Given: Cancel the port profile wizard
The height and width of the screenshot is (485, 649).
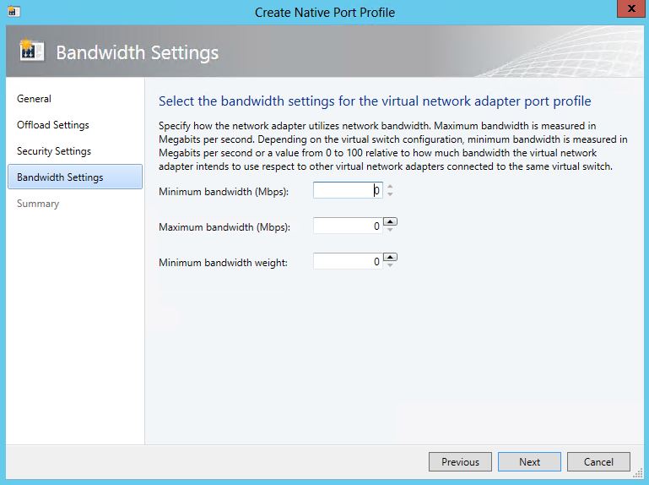Looking at the screenshot, I should click(598, 462).
